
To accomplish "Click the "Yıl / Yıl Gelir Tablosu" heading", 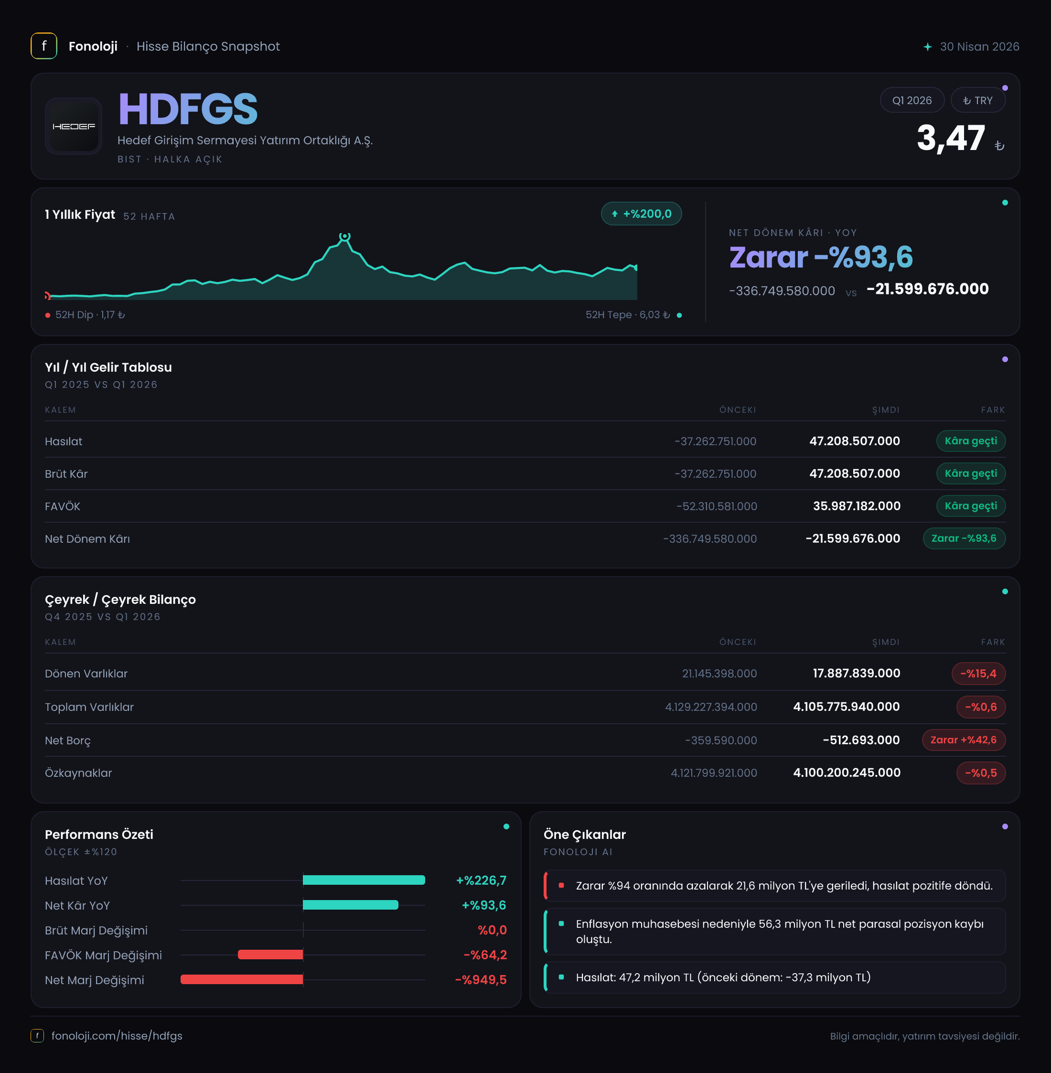I will [108, 367].
